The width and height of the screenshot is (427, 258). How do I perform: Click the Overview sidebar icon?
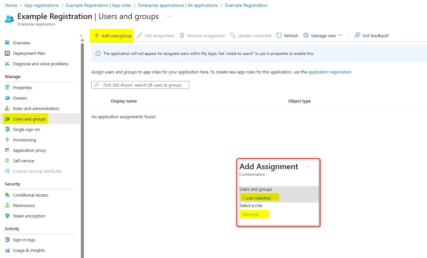coord(7,43)
